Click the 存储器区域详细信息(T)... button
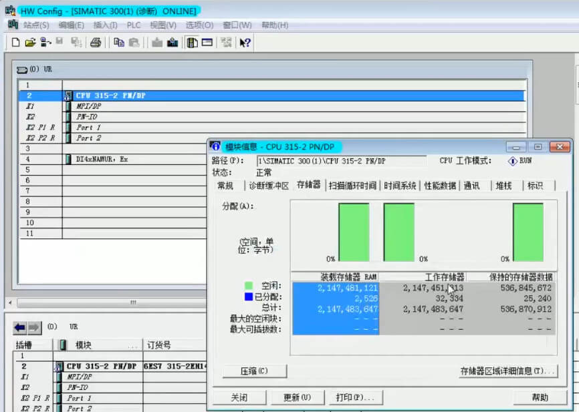Screen dimensions: 579x412 coord(507,371)
